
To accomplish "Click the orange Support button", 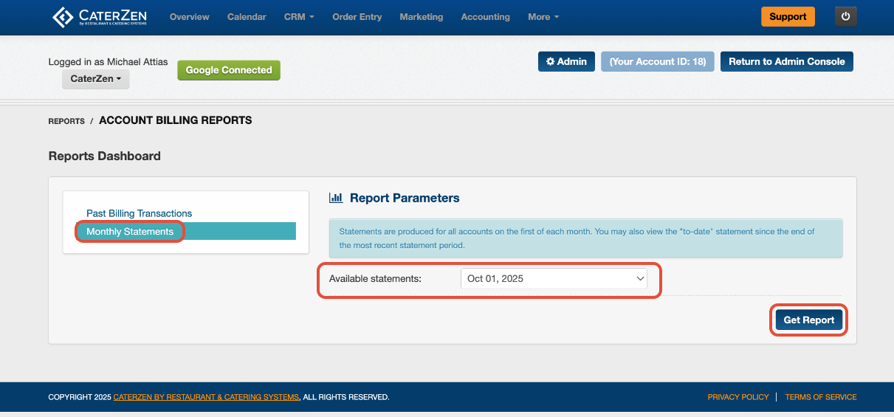I will point(788,16).
